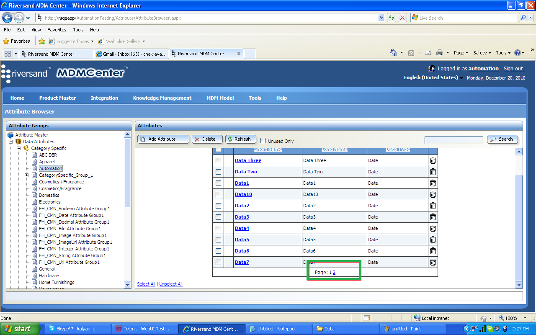Click the Windows Start button
Image resolution: width=536 pixels, height=335 pixels.
(20, 329)
